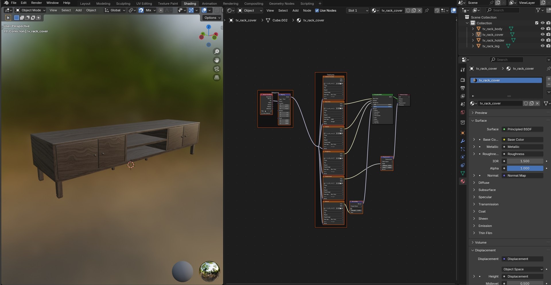
Task: Click the zoom magnifier icon in viewport
Action: (x=217, y=52)
